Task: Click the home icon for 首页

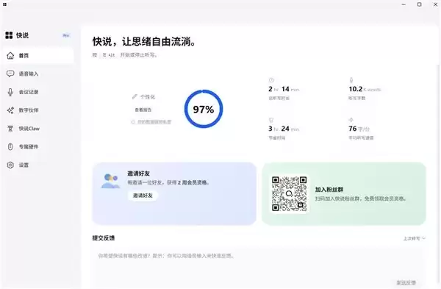Action: point(10,55)
